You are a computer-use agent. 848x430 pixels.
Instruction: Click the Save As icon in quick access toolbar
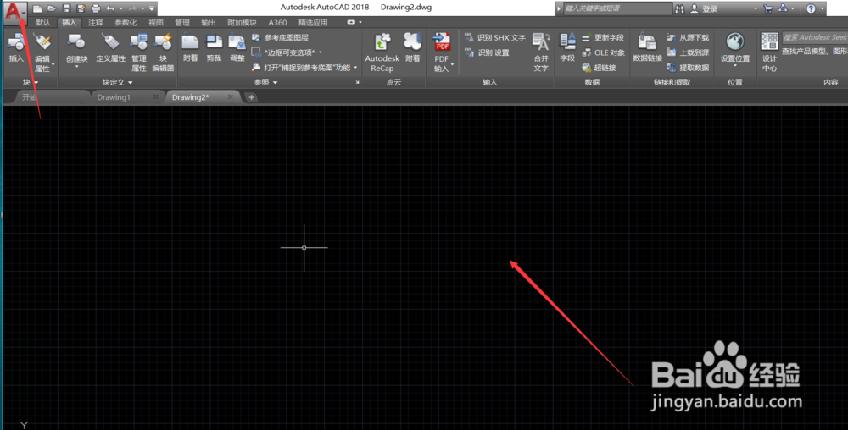[81, 8]
